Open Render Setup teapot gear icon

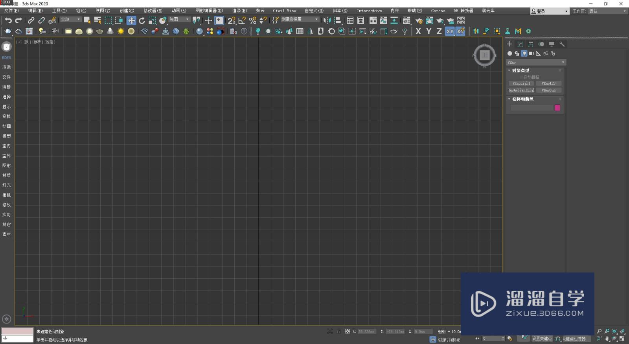point(419,20)
